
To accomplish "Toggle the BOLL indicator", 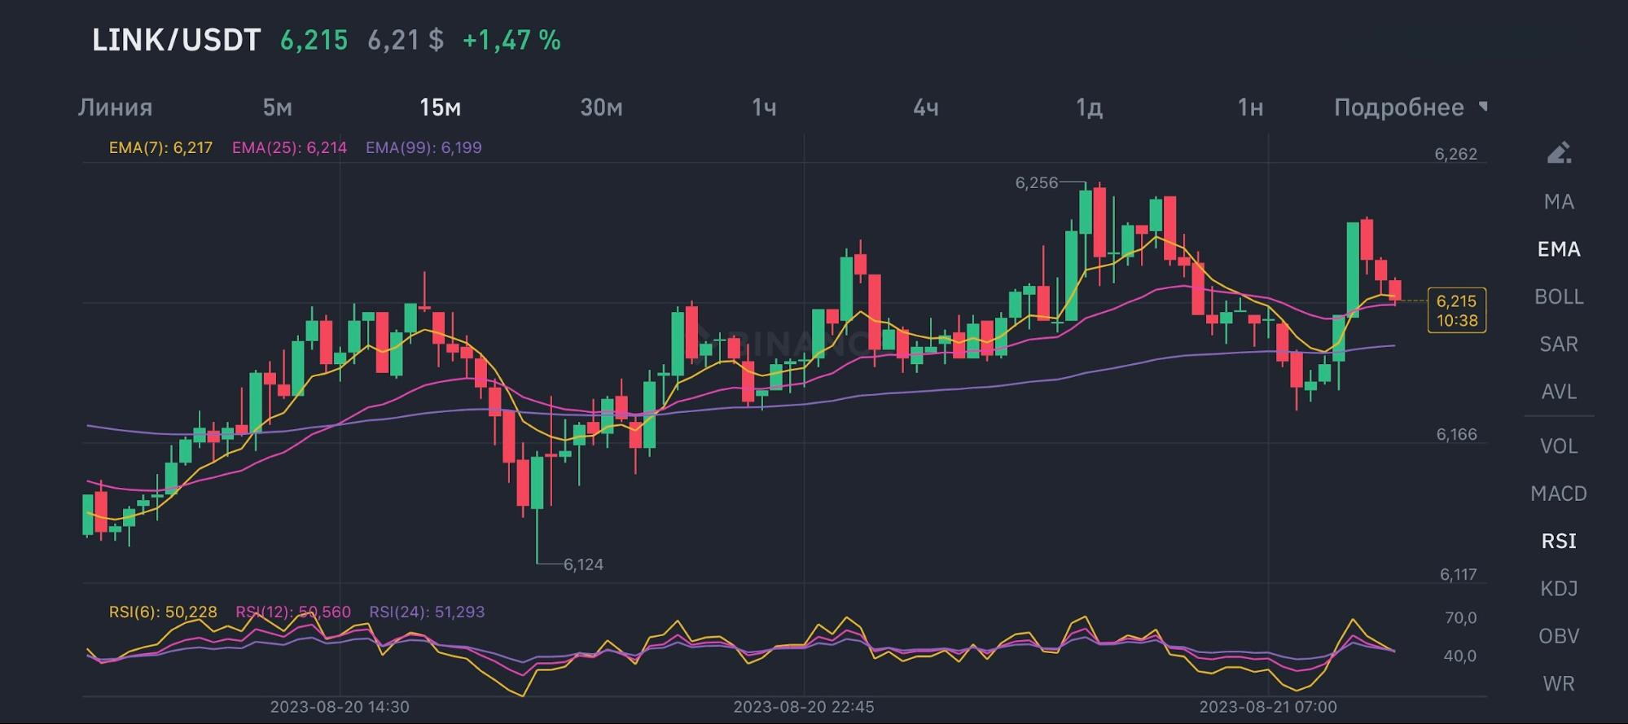I will coord(1559,296).
